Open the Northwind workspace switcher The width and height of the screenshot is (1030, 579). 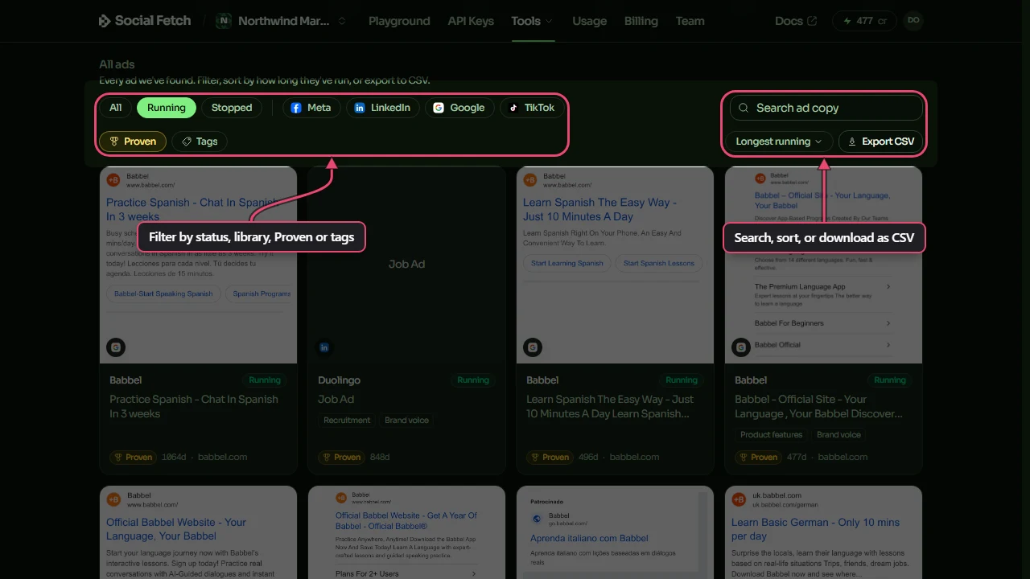tap(282, 21)
